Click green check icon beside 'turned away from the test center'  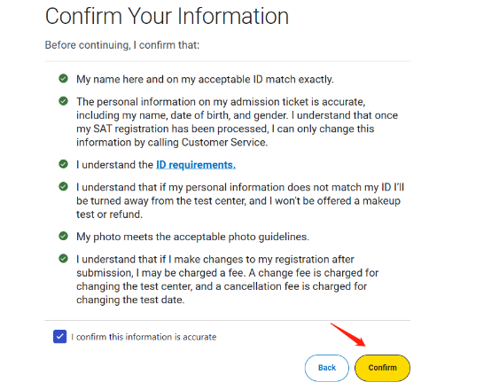tap(63, 186)
